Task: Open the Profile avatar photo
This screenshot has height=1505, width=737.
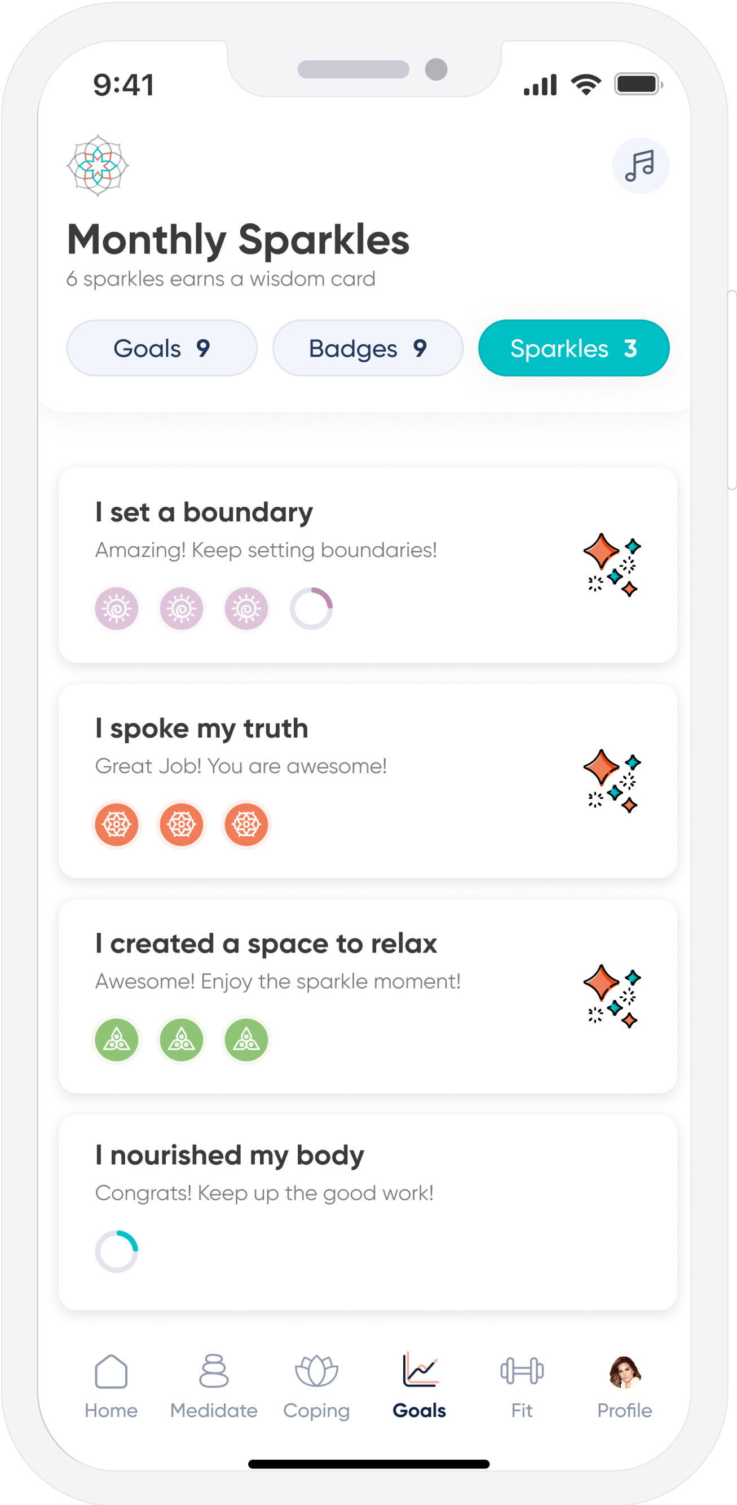Action: point(624,1372)
